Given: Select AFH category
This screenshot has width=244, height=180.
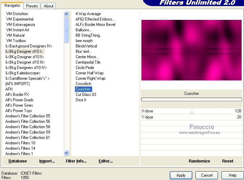Looking at the screenshot, I should (x=9, y=89).
